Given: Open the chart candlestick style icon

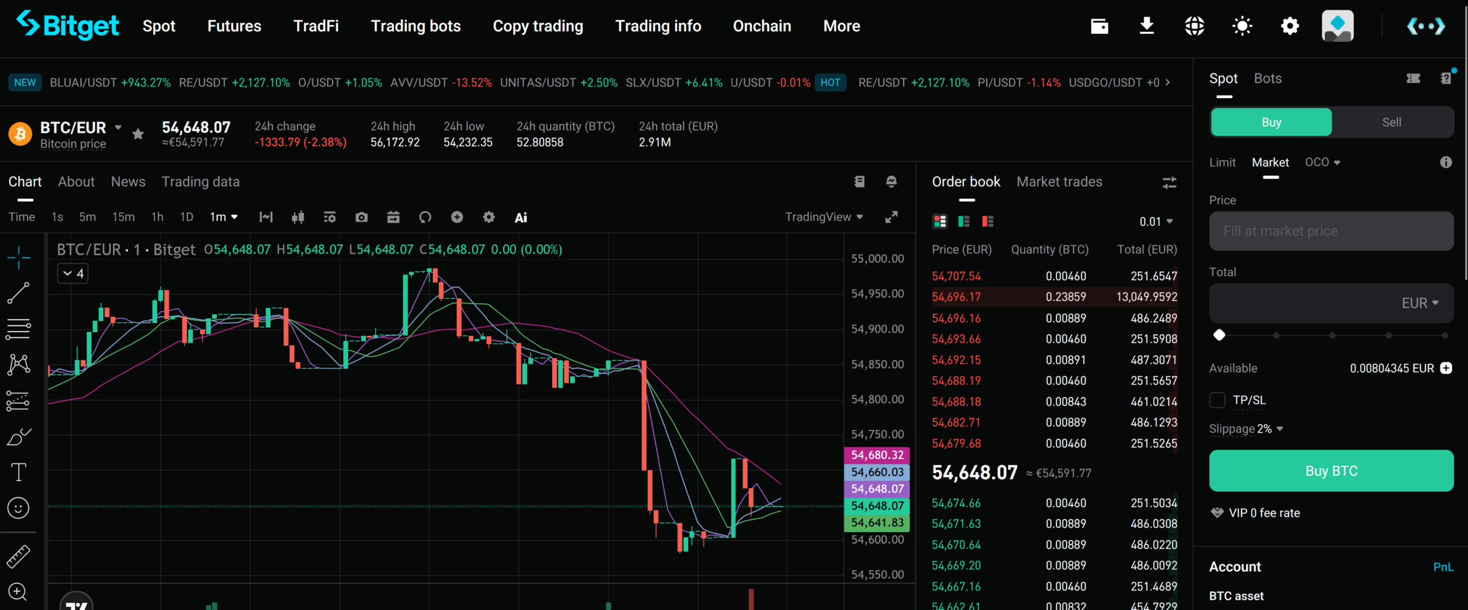Looking at the screenshot, I should pyautogui.click(x=298, y=217).
